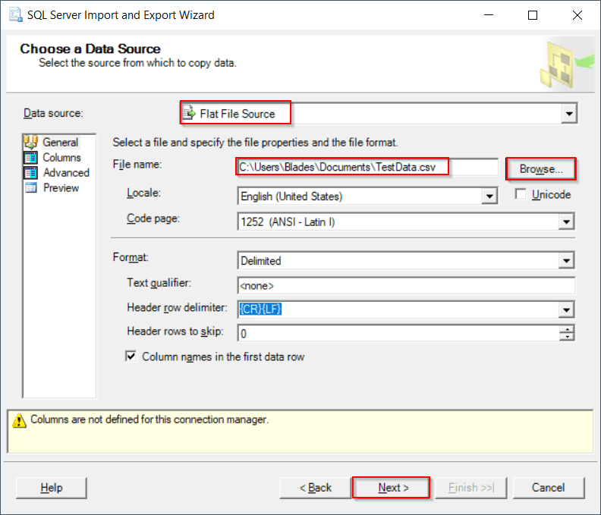Click the General page icon

tap(30, 142)
